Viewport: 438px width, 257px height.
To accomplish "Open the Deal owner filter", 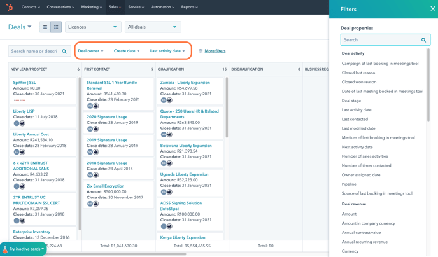I will [90, 51].
